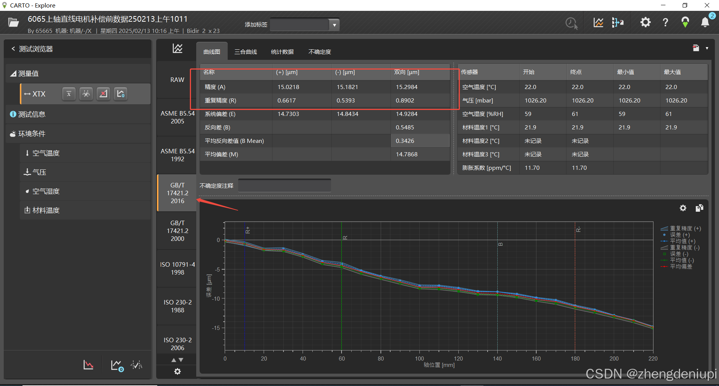Viewport: 719px width, 386px height.
Task: Open chart settings gear icon
Action: pyautogui.click(x=683, y=208)
